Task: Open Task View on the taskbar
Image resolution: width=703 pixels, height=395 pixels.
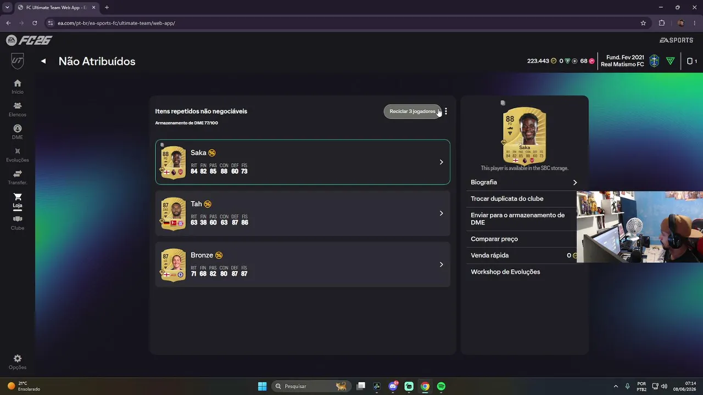Action: coord(361,386)
